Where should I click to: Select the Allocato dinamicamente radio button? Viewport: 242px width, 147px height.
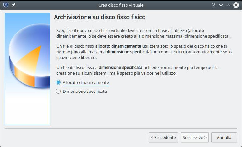58,82
